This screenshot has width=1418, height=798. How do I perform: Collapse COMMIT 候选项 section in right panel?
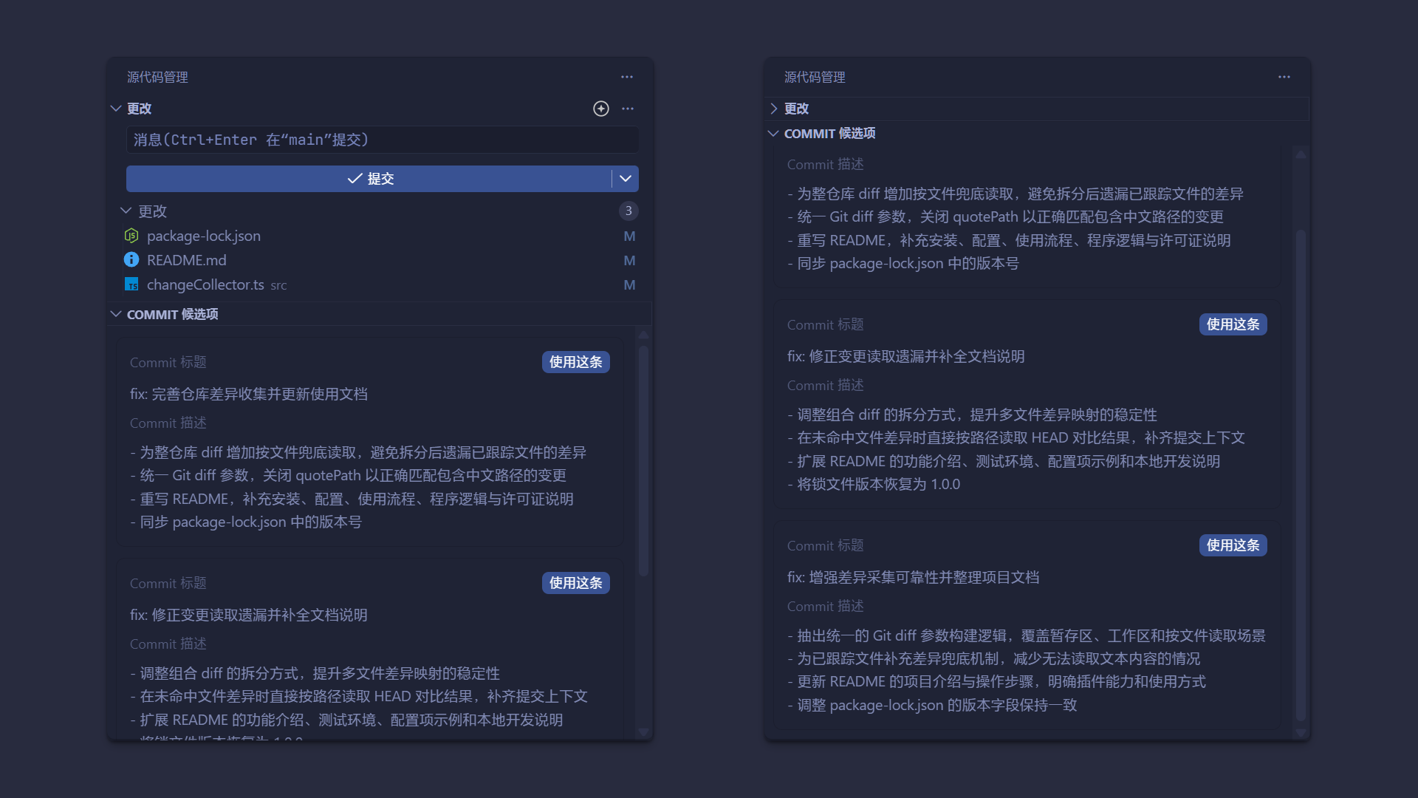tap(773, 134)
